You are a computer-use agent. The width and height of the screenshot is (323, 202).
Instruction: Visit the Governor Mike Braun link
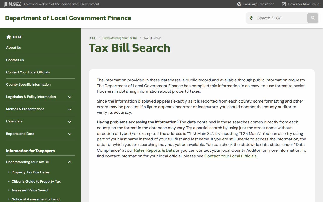click(x=304, y=4)
